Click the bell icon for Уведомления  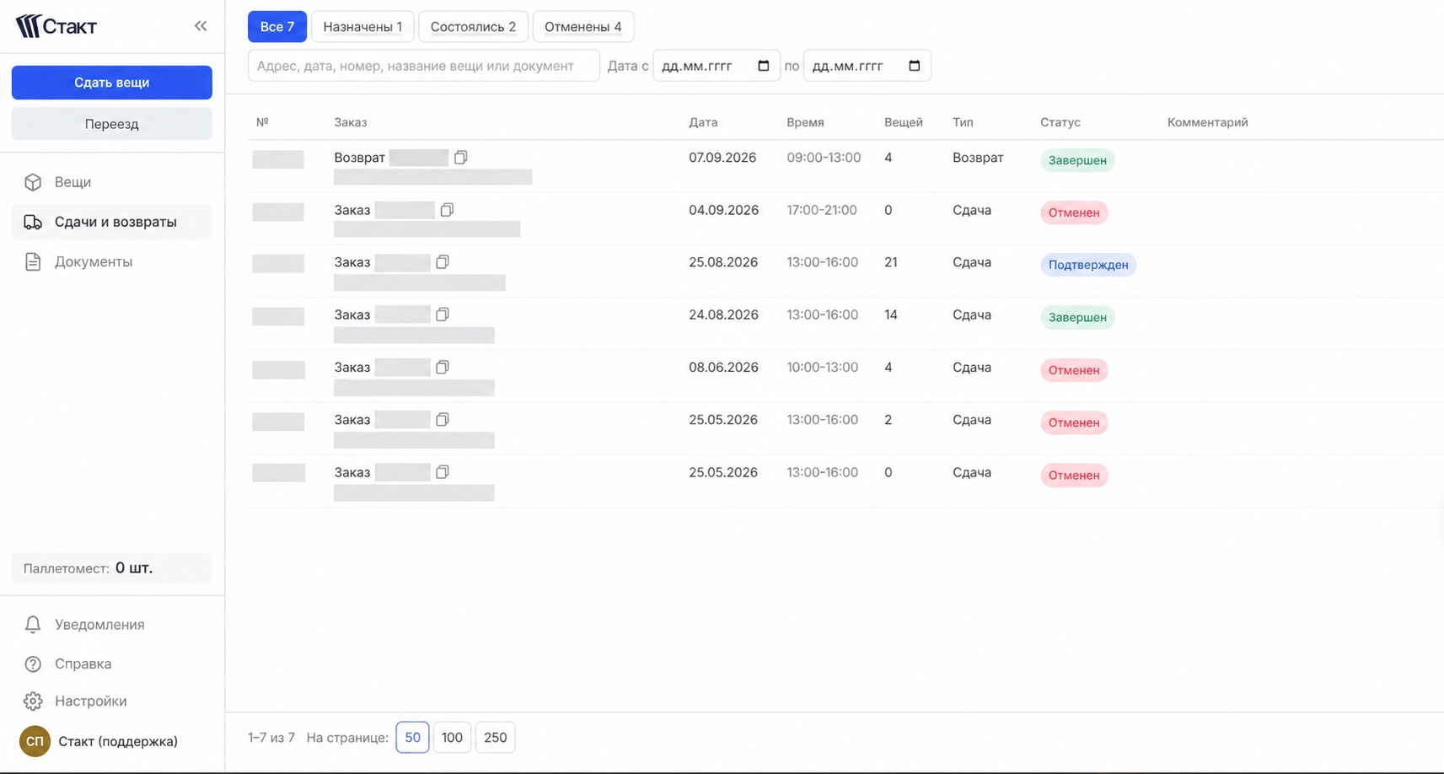tap(33, 625)
